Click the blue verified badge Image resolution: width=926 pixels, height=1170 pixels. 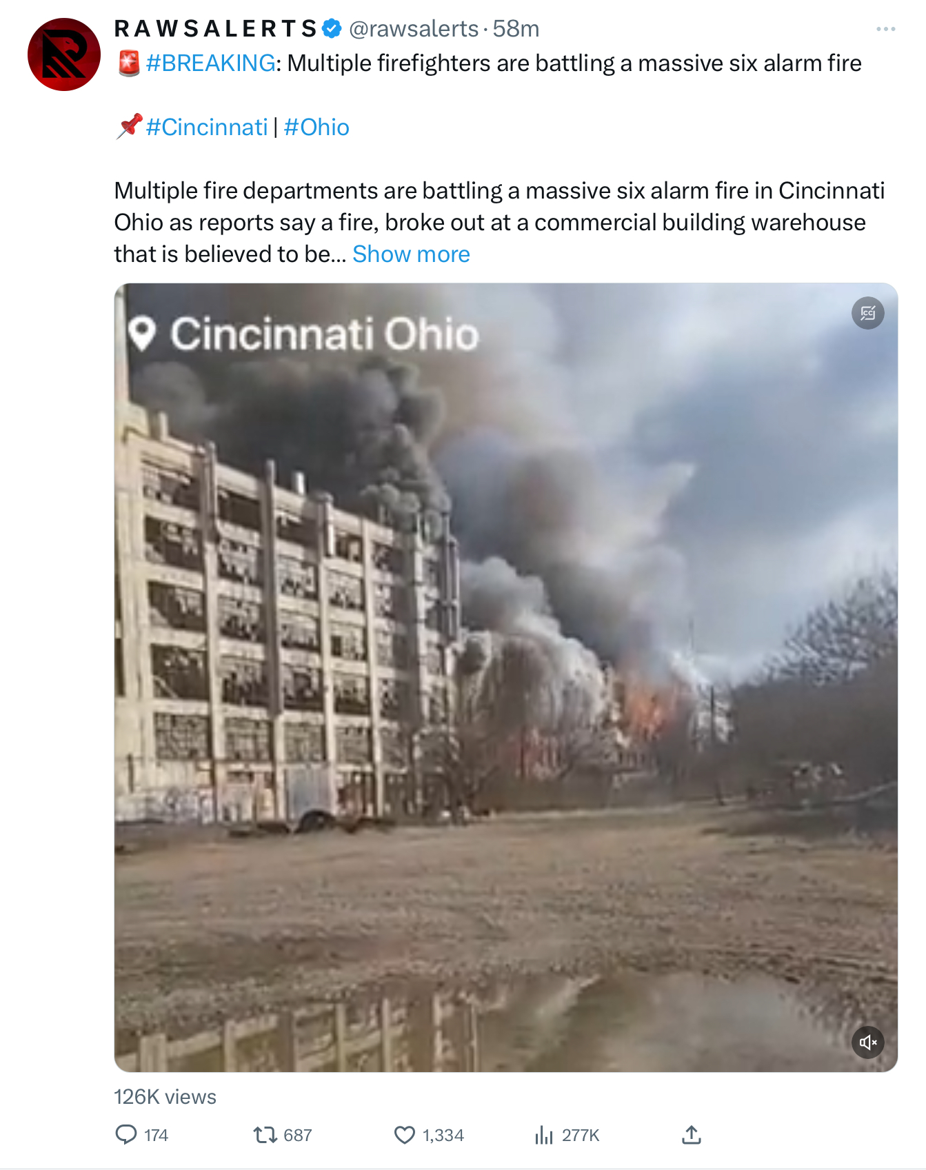332,29
